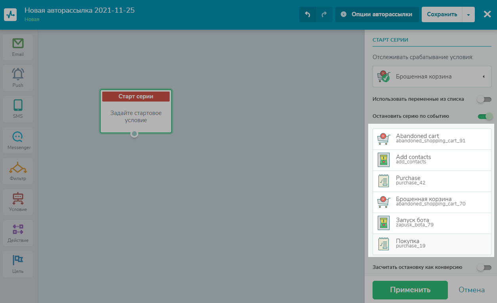Close the automation editor

(x=487, y=14)
